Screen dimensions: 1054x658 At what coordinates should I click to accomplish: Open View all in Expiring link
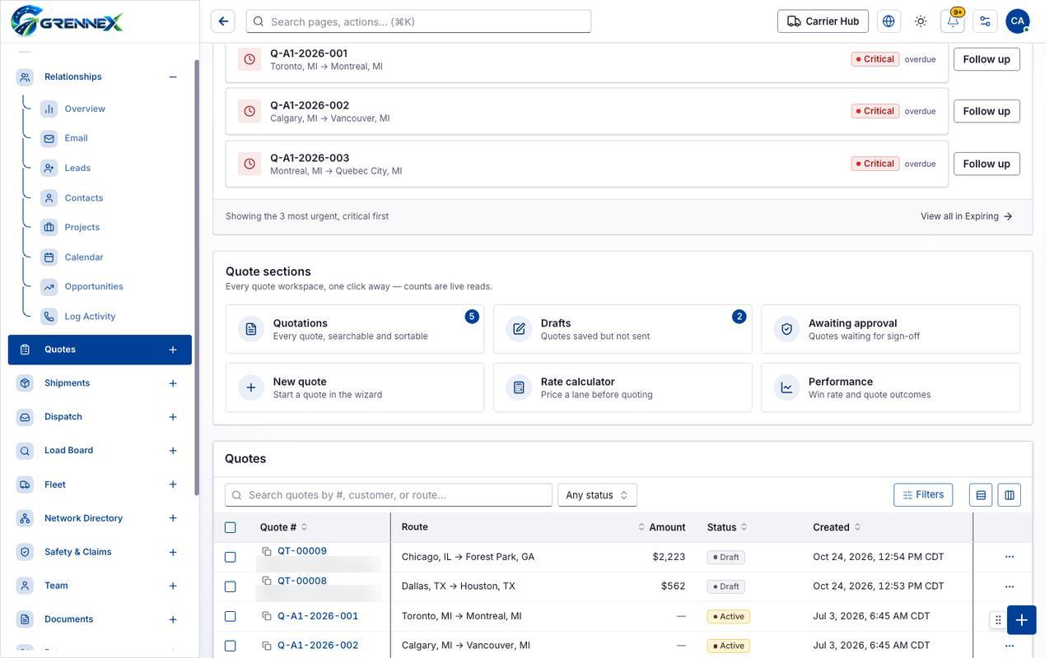[x=967, y=216]
